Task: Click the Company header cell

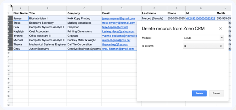Action: (x=84, y=13)
